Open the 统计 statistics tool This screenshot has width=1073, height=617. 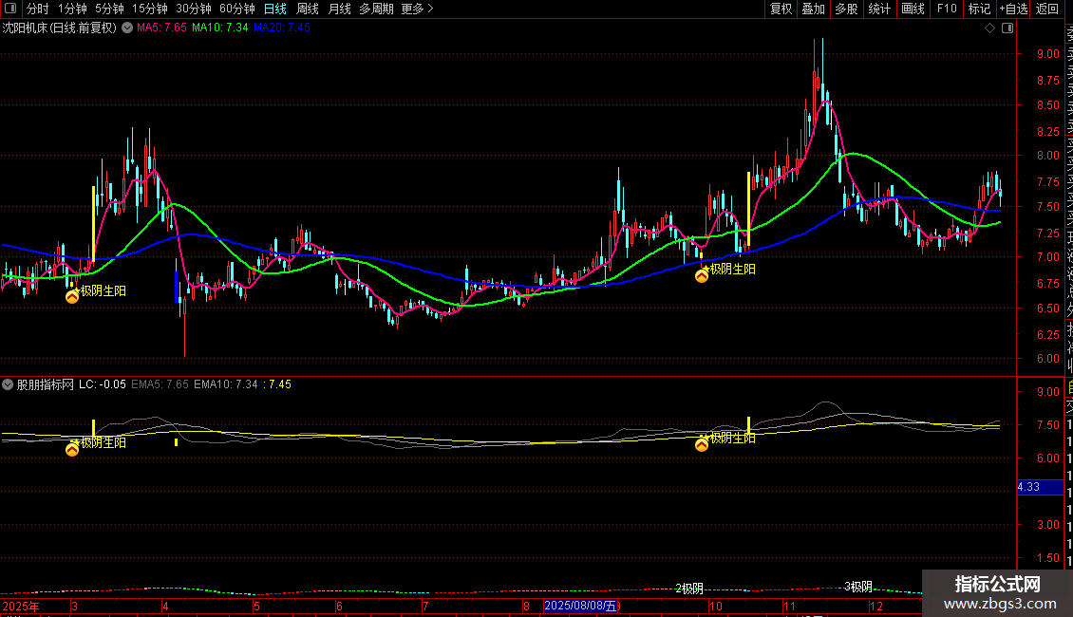879,9
